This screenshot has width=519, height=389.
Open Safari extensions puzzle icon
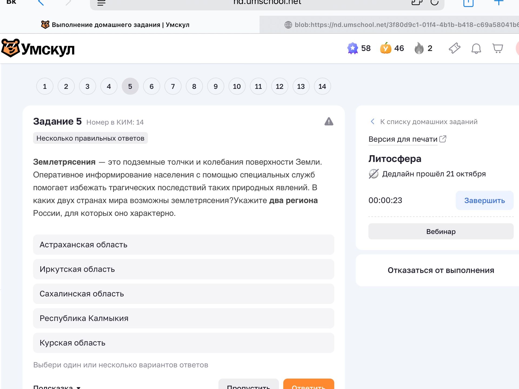pyautogui.click(x=417, y=2)
